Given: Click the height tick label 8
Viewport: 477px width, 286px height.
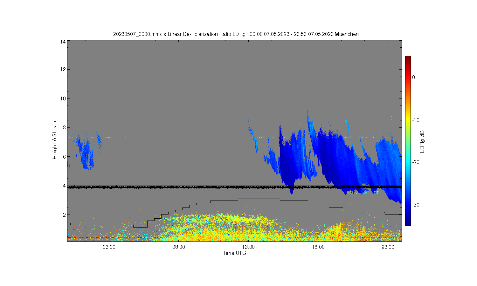Looking at the screenshot, I should click(64, 127).
